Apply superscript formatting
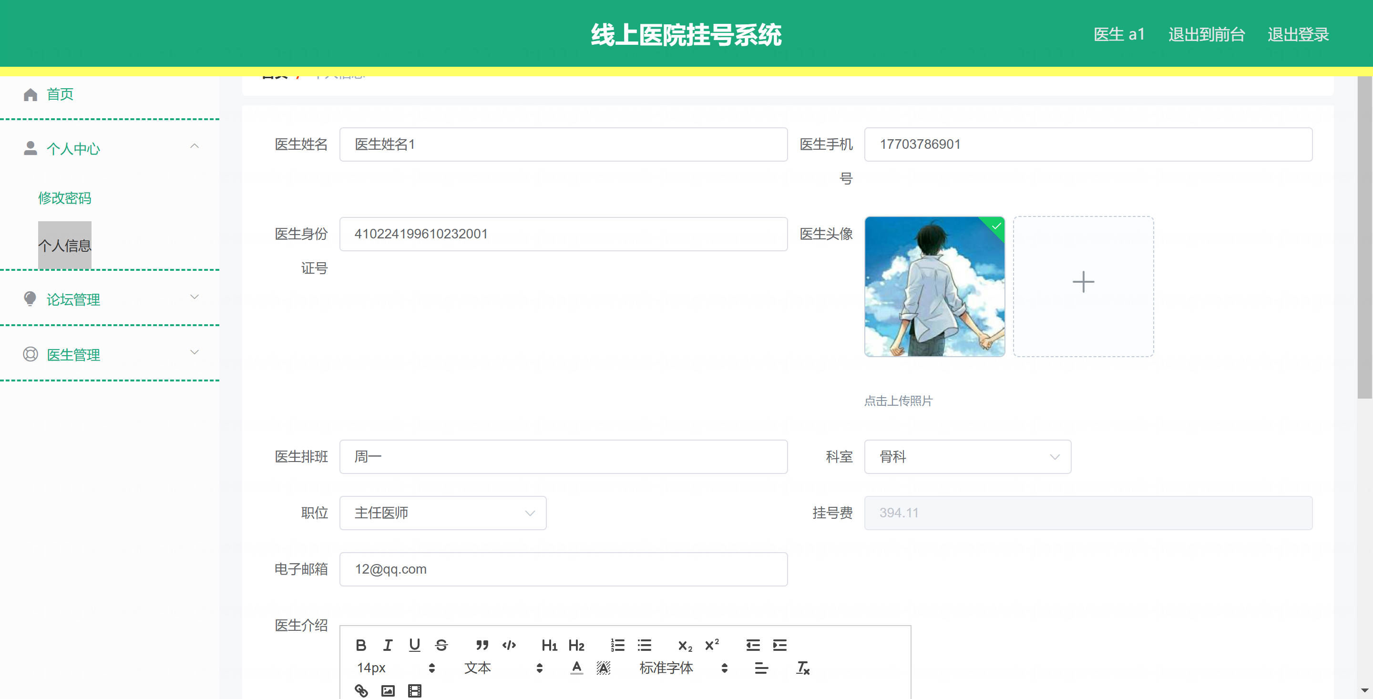This screenshot has width=1373, height=699. (712, 645)
